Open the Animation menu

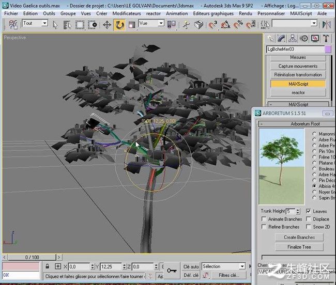click(x=177, y=13)
